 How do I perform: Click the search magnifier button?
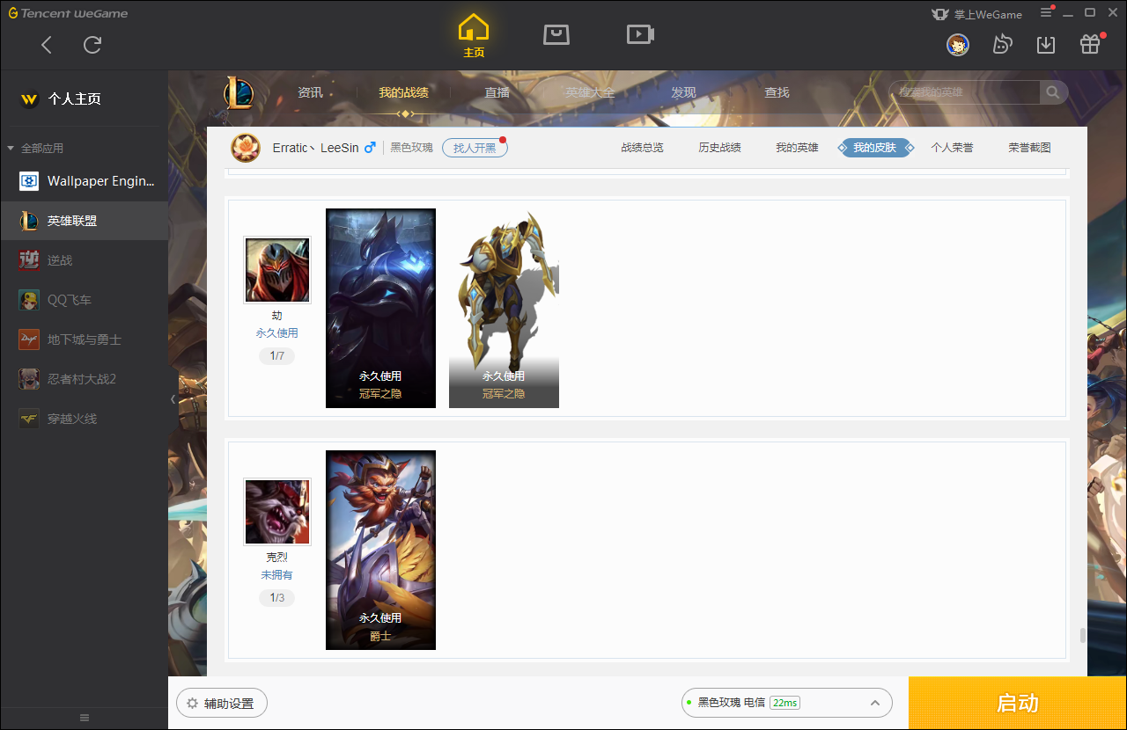click(x=1053, y=92)
